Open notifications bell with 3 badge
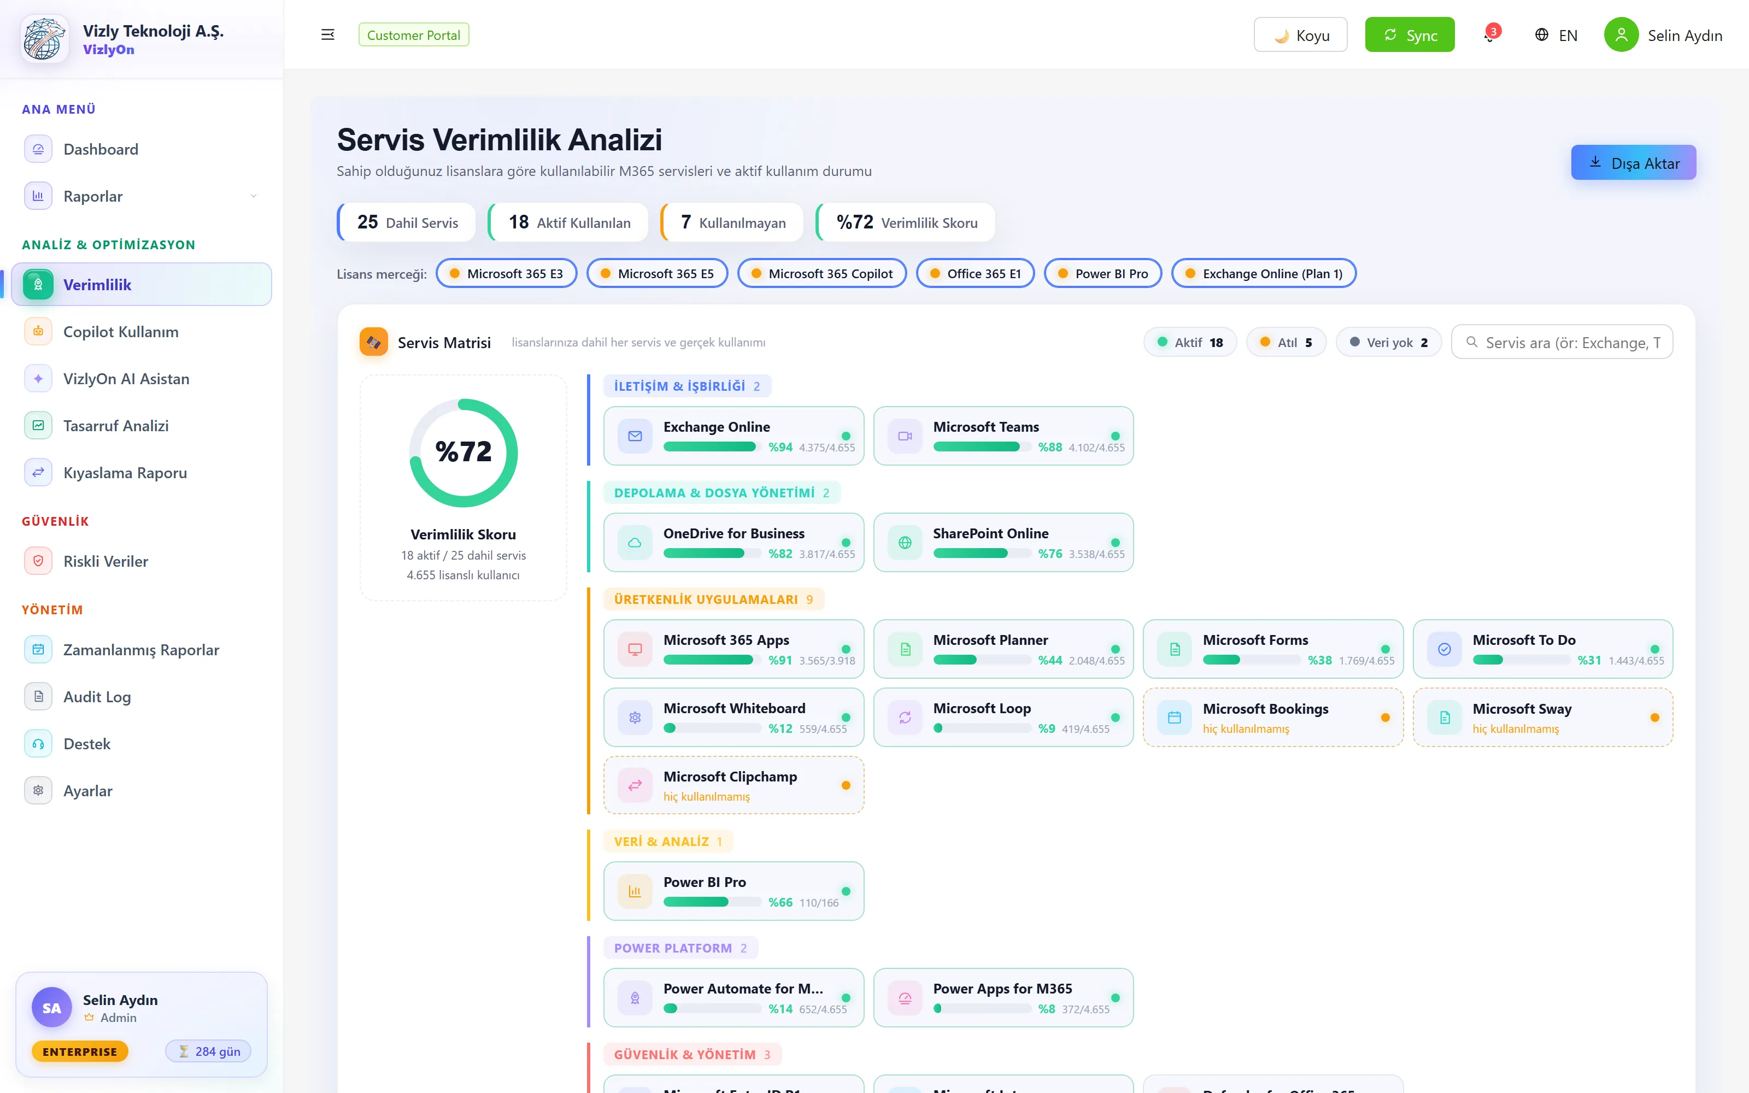The width and height of the screenshot is (1749, 1093). pos(1490,34)
